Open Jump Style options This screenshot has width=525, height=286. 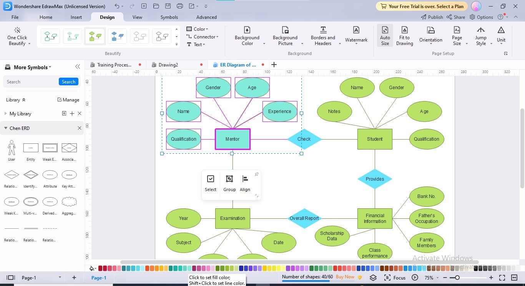[x=481, y=37]
